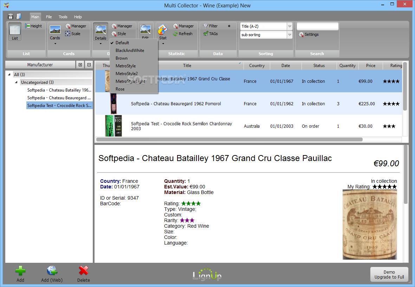Click the Manufacturer grouping header
The image size is (415, 287).
[x=40, y=65]
